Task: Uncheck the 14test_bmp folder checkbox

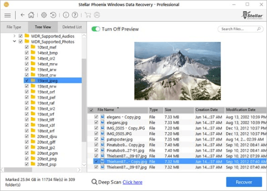Action: tap(26, 52)
